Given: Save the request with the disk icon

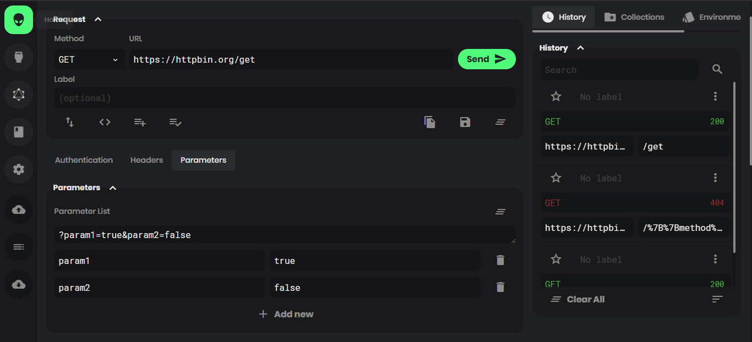Looking at the screenshot, I should tap(465, 122).
